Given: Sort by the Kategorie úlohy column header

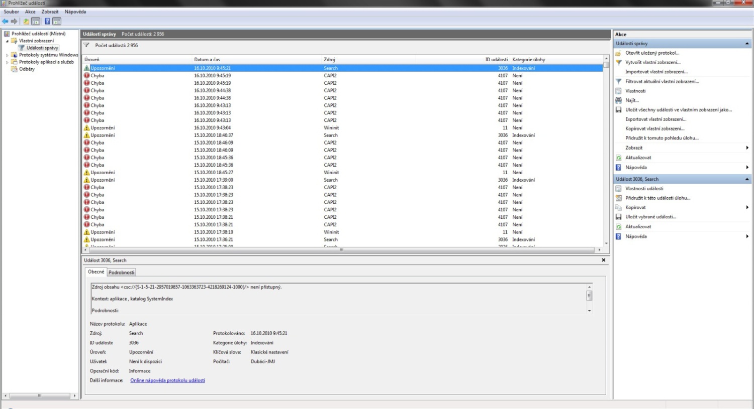Looking at the screenshot, I should coord(555,60).
